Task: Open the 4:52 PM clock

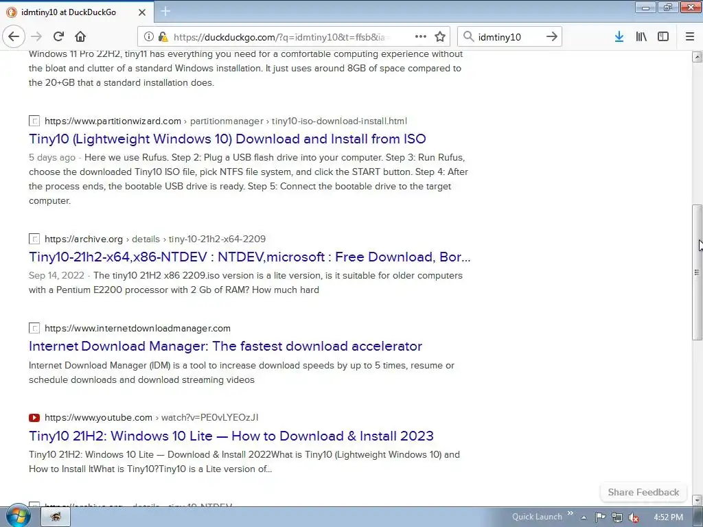Action: 669,517
